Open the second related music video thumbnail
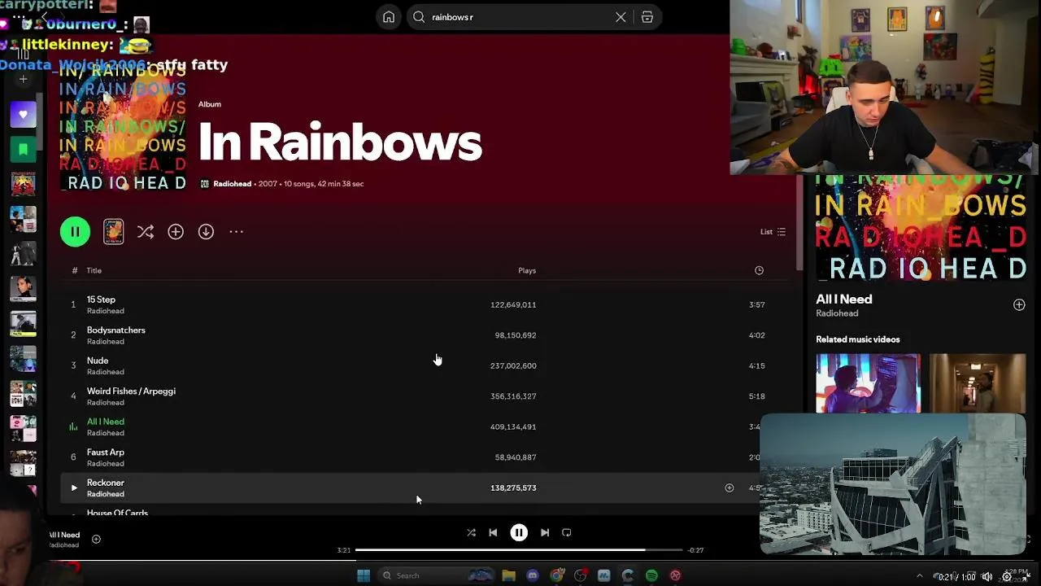This screenshot has height=586, width=1041. click(x=978, y=383)
